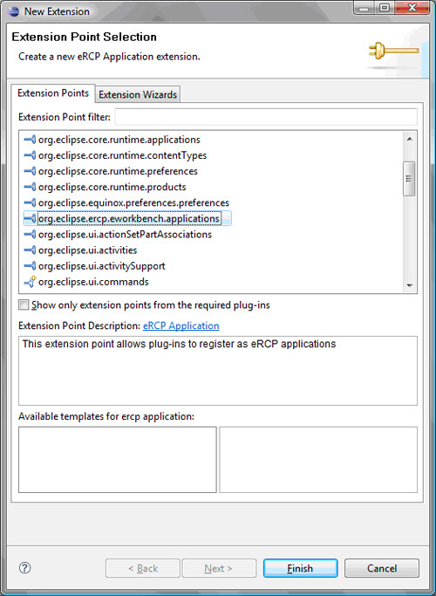Click icon beside org.eclipse.ercp.eworkbench.applications
The image size is (436, 596).
click(x=30, y=218)
